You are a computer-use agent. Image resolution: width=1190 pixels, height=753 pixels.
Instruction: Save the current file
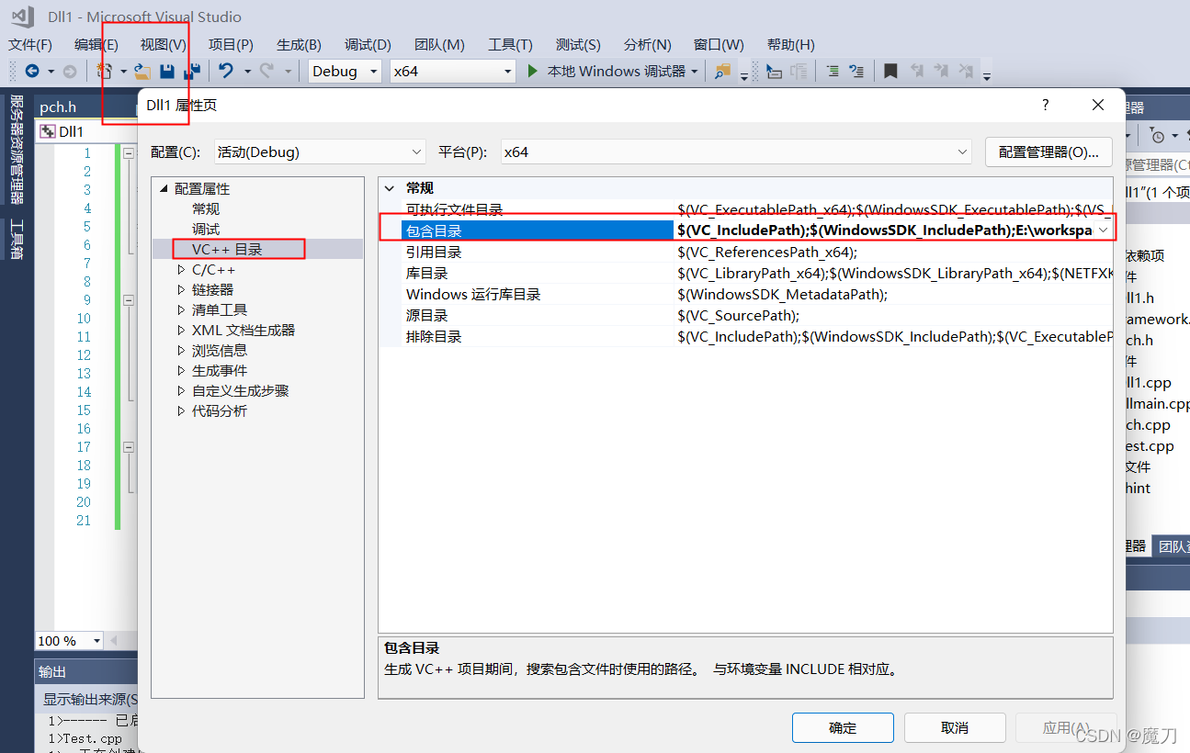click(168, 71)
